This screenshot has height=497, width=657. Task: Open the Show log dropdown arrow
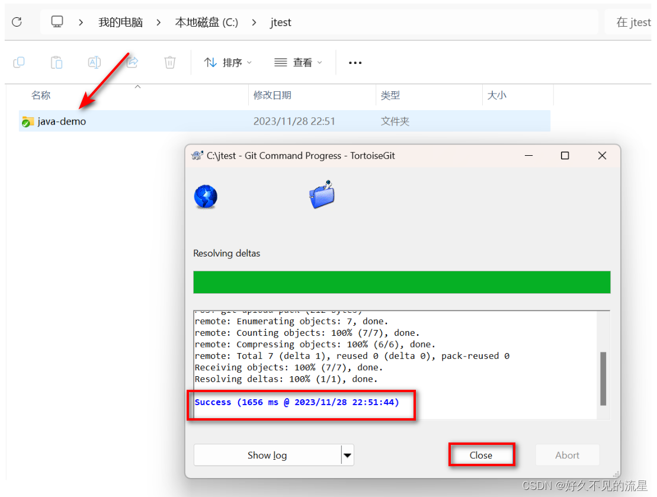click(x=347, y=455)
